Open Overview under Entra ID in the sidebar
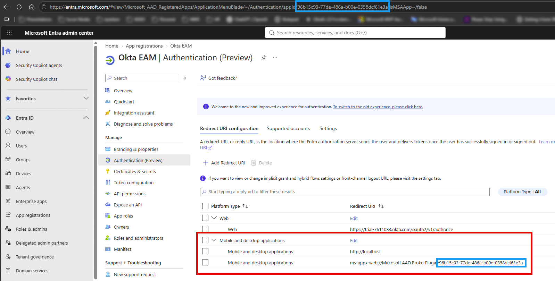This screenshot has width=555, height=281. click(x=25, y=132)
